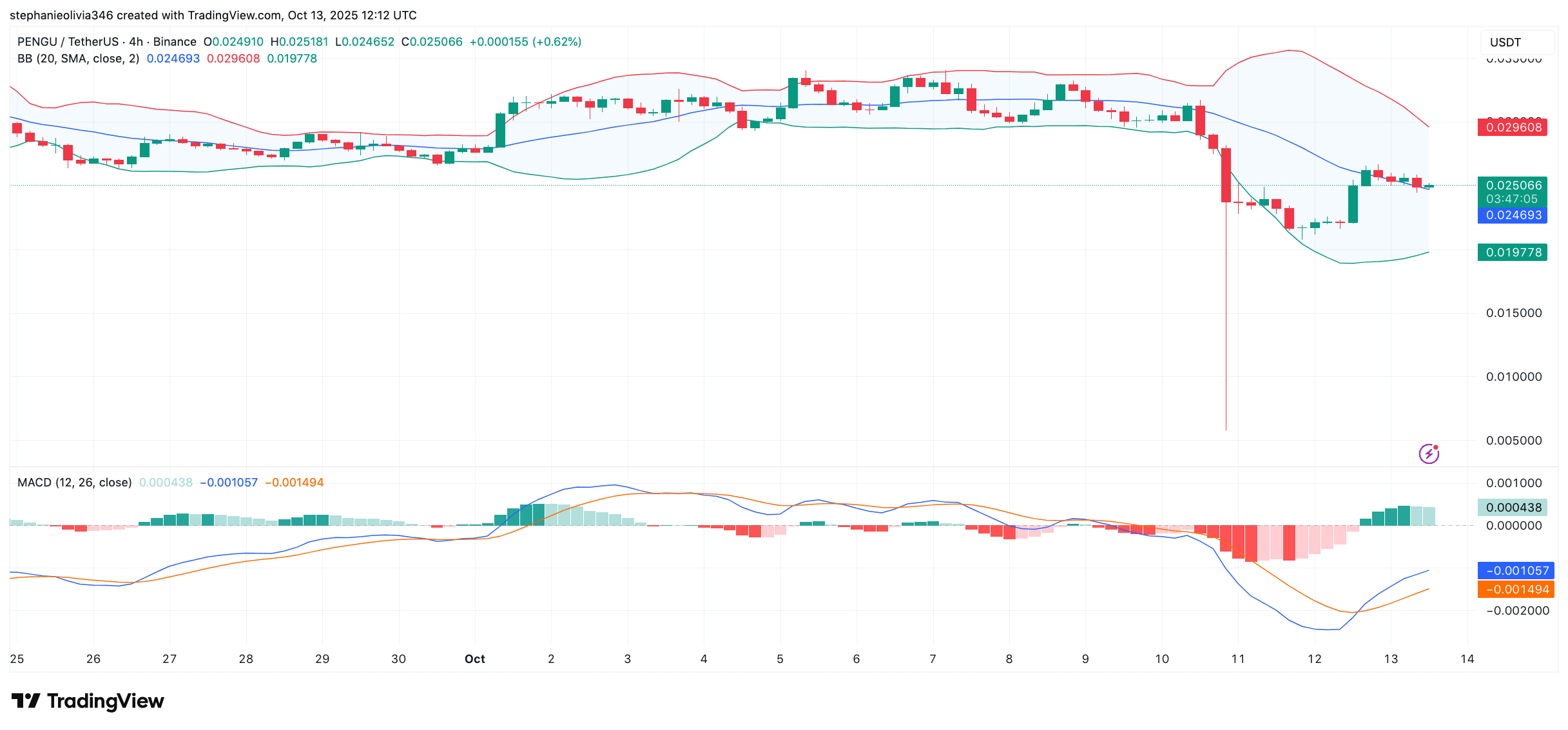Click the TradingView logo icon at bottom left

click(26, 700)
